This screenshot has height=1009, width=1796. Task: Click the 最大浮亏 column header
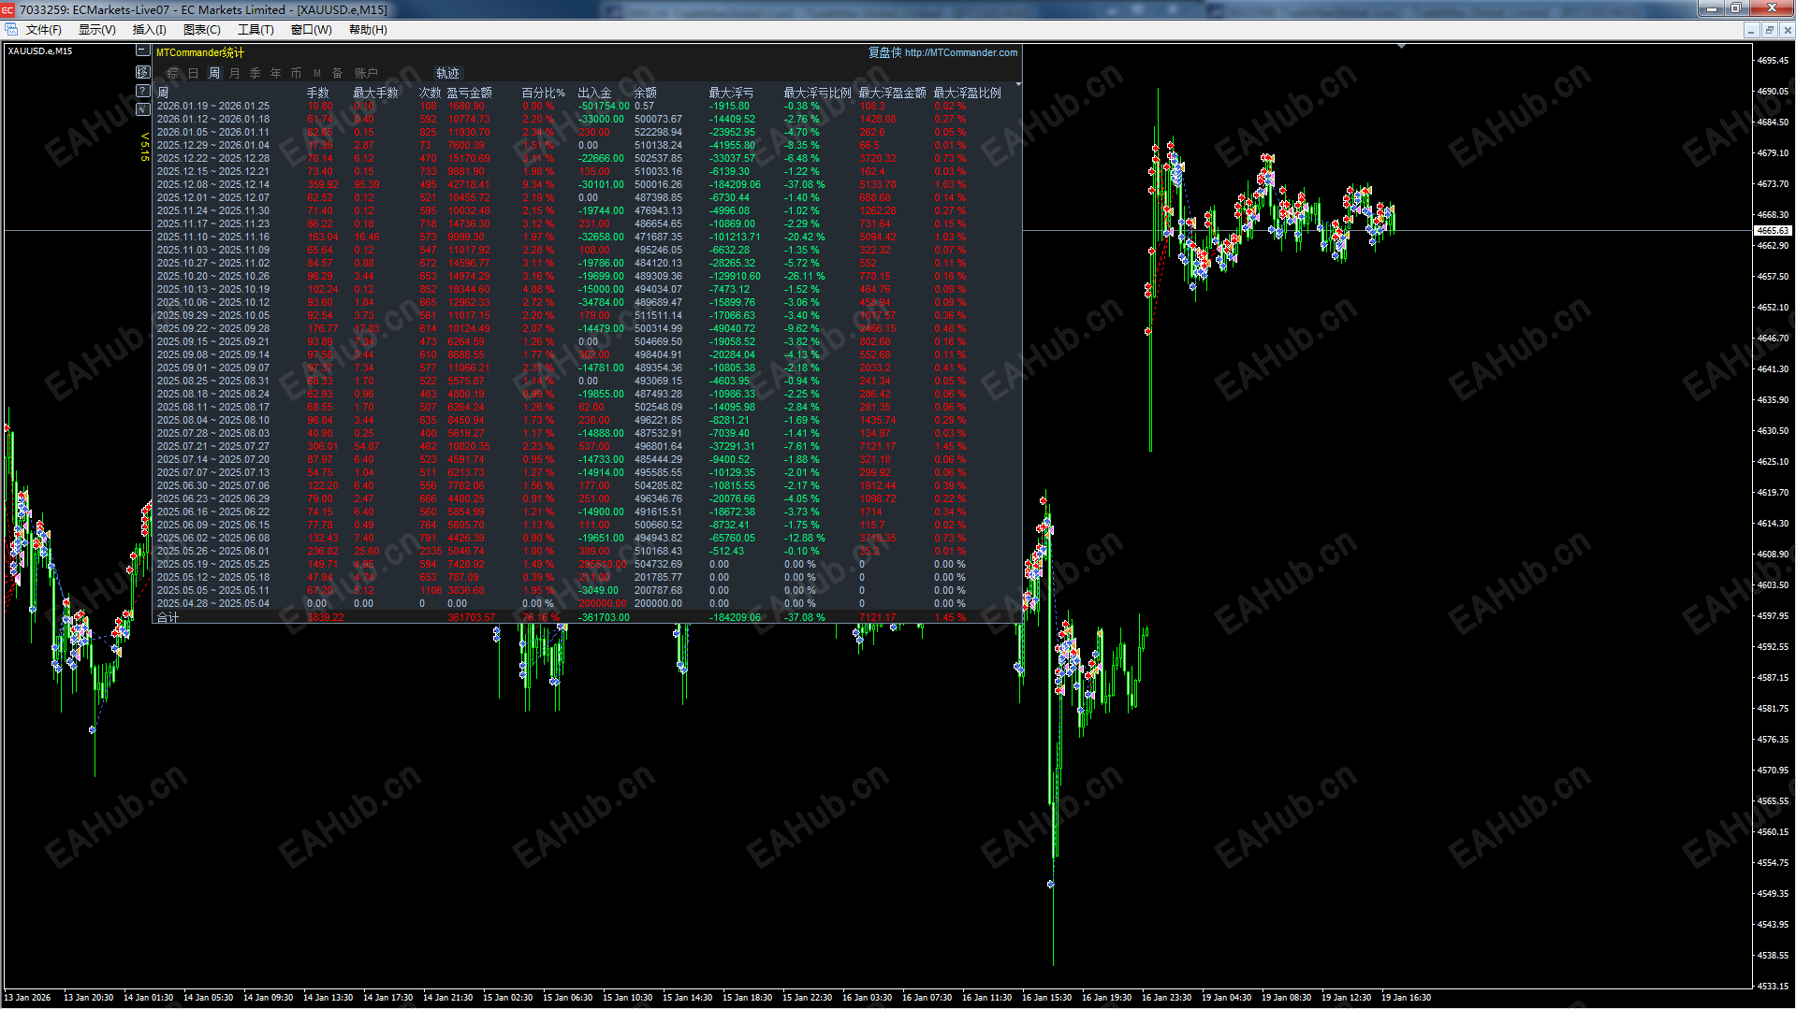pyautogui.click(x=732, y=93)
